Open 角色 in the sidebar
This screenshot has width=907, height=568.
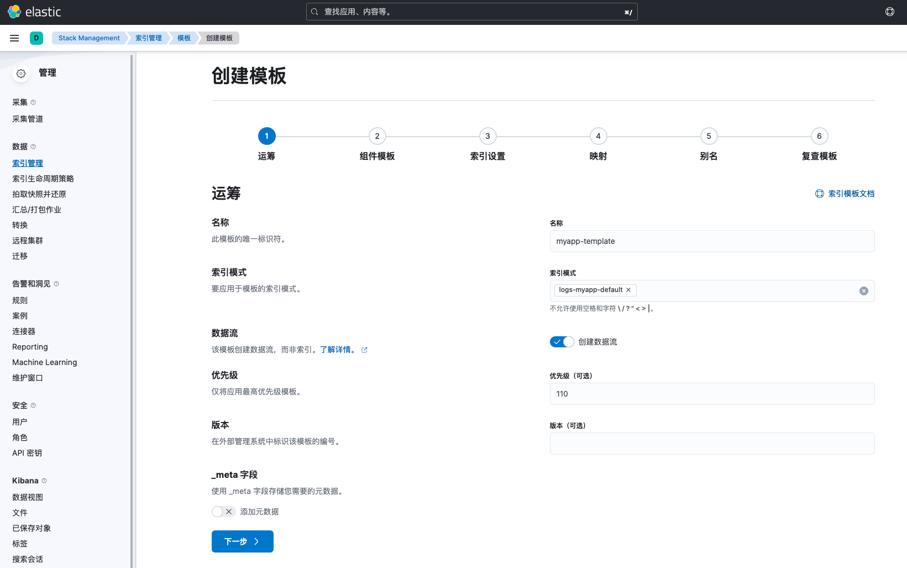click(20, 437)
